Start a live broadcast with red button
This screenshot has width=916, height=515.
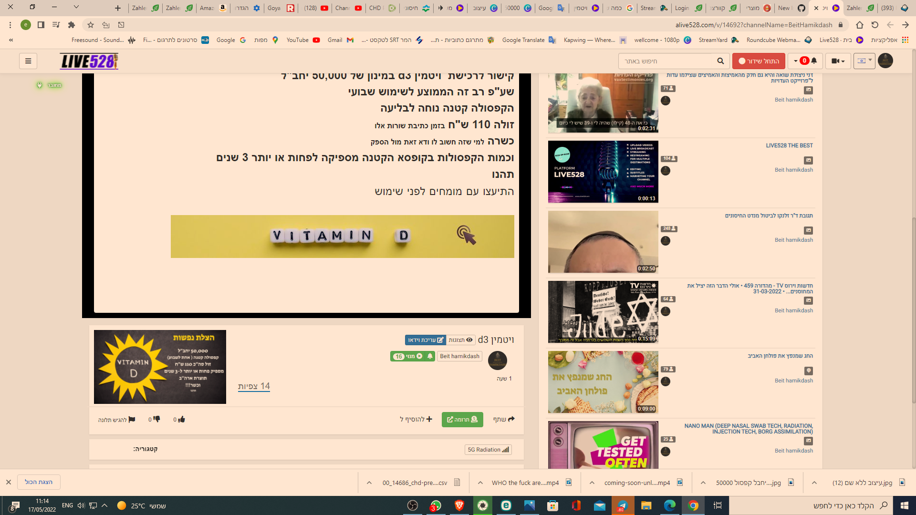pyautogui.click(x=759, y=61)
